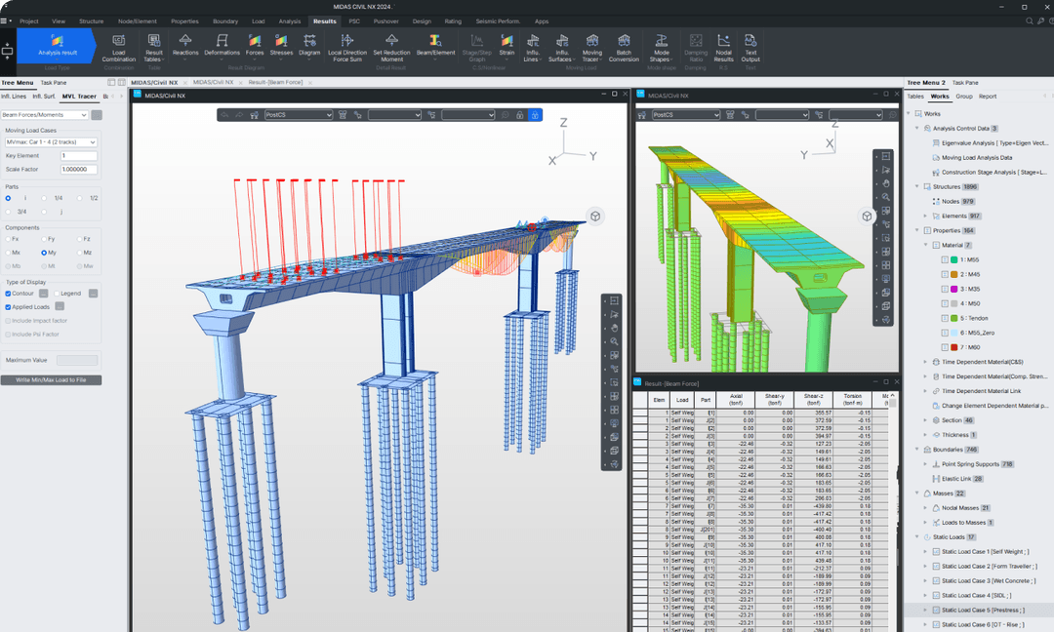Viewport: 1054px width, 632px height.
Task: Click the Analysis result ribbon button
Action: click(58, 45)
